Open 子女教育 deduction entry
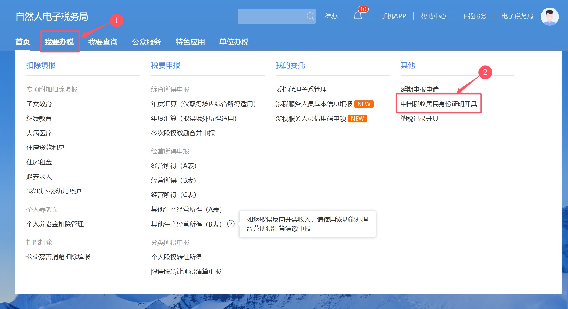The image size is (568, 309). click(x=39, y=104)
